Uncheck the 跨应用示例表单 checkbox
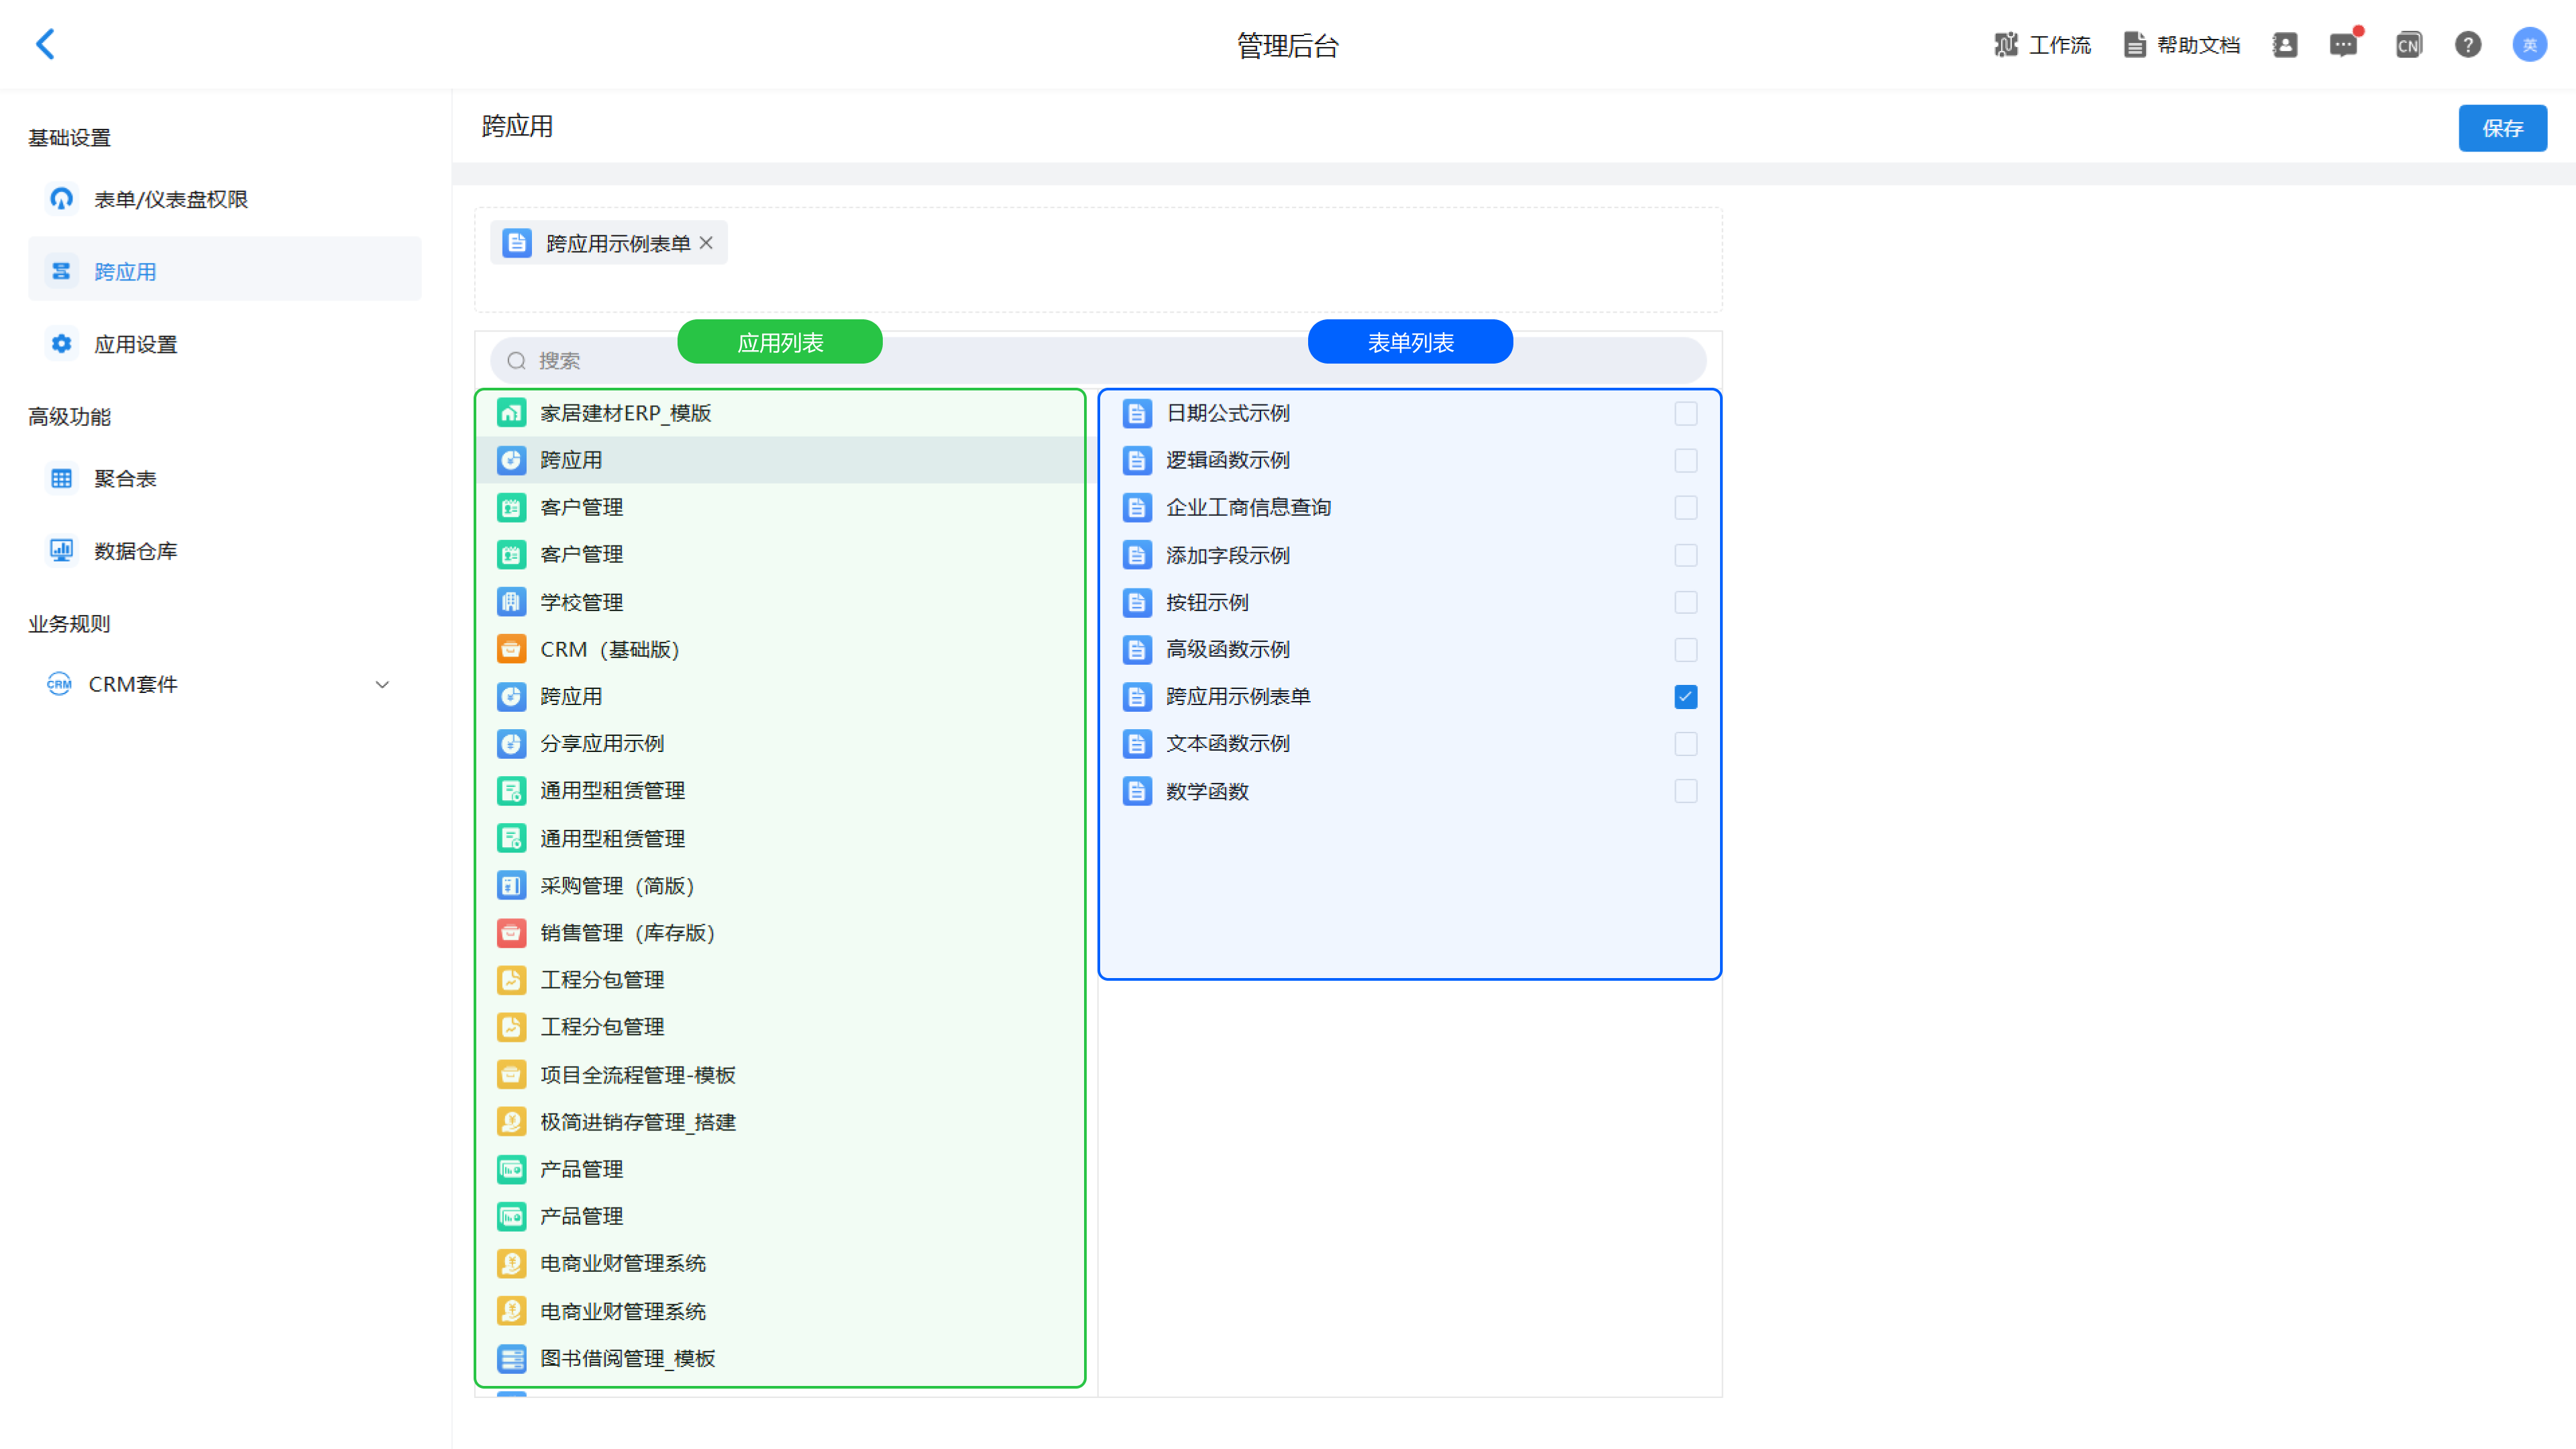 tap(1685, 696)
